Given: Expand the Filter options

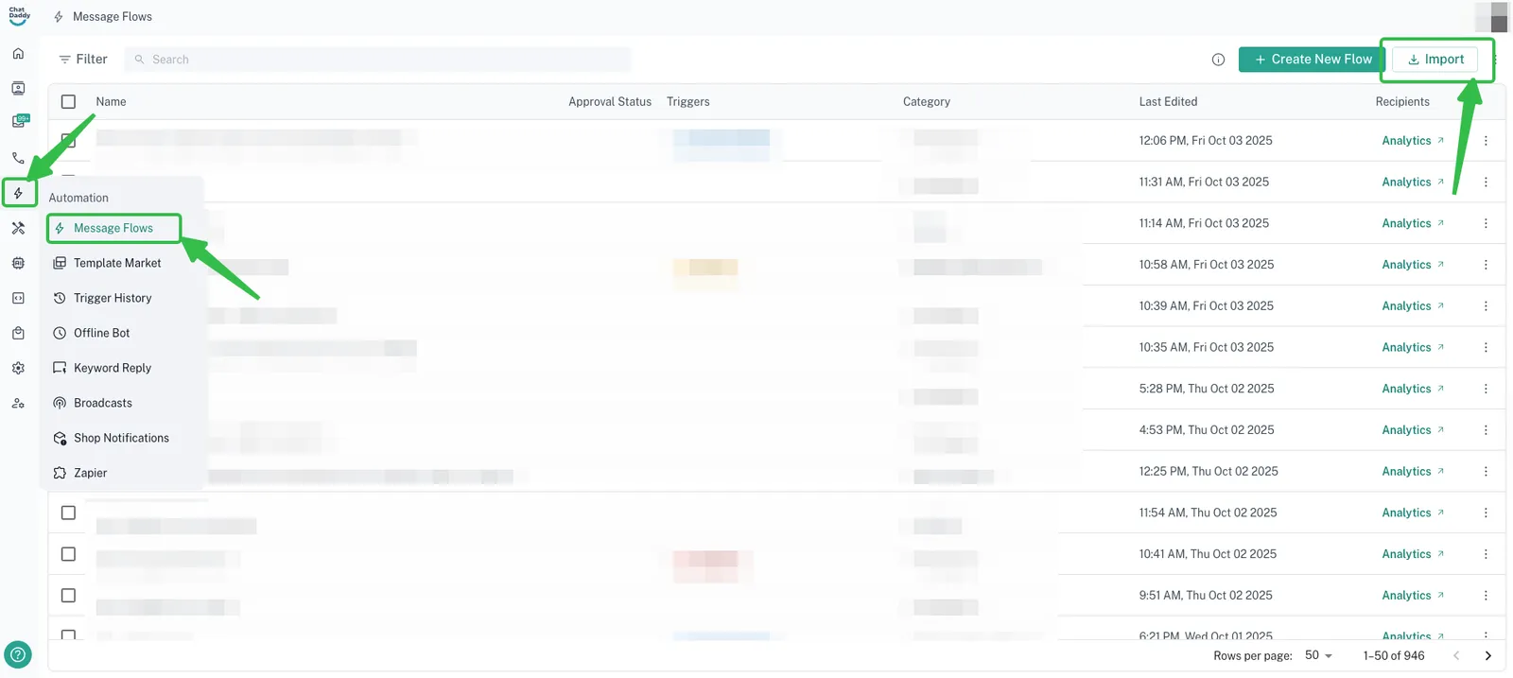Looking at the screenshot, I should [x=83, y=60].
